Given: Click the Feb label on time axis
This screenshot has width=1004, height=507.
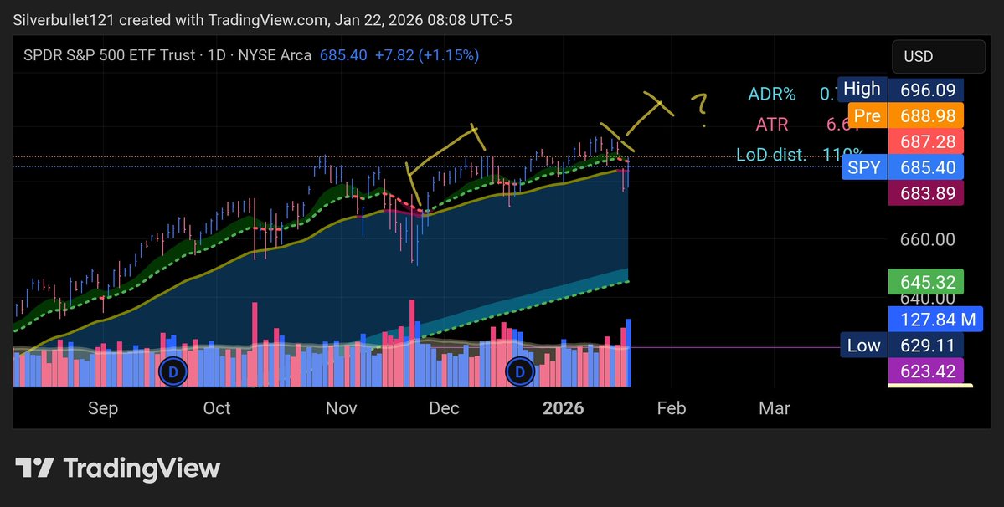Looking at the screenshot, I should [x=671, y=408].
